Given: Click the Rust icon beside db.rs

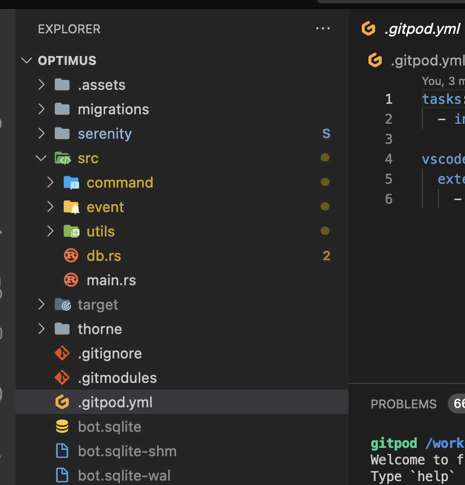Looking at the screenshot, I should pos(71,255).
